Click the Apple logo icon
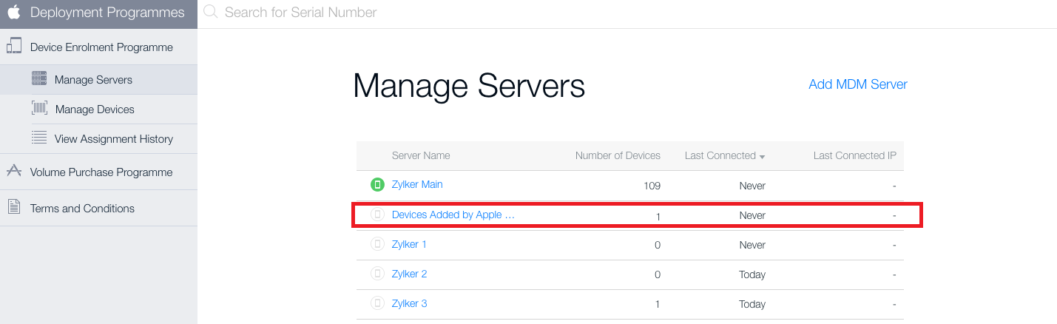This screenshot has height=324, width=1057. (14, 13)
